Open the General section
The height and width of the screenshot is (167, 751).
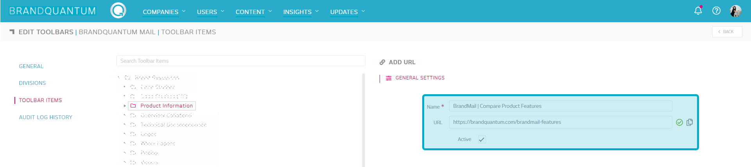[x=31, y=66]
